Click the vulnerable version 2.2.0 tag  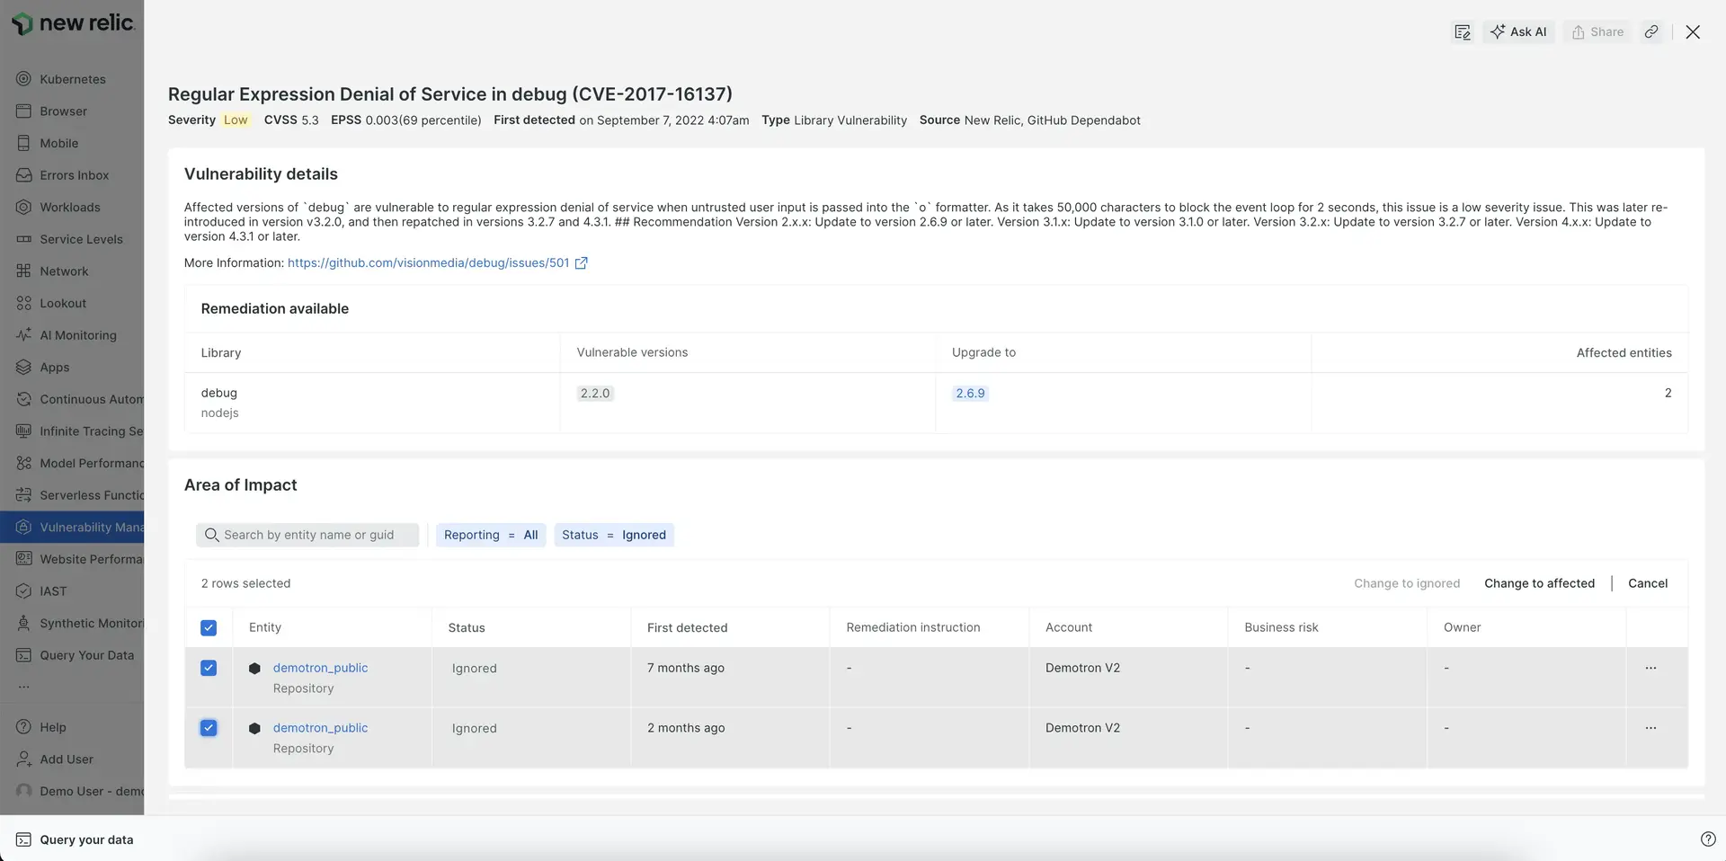(595, 394)
